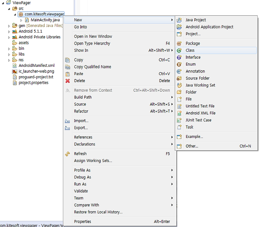
Task: Click the Annotation @ icon
Action: (179, 71)
